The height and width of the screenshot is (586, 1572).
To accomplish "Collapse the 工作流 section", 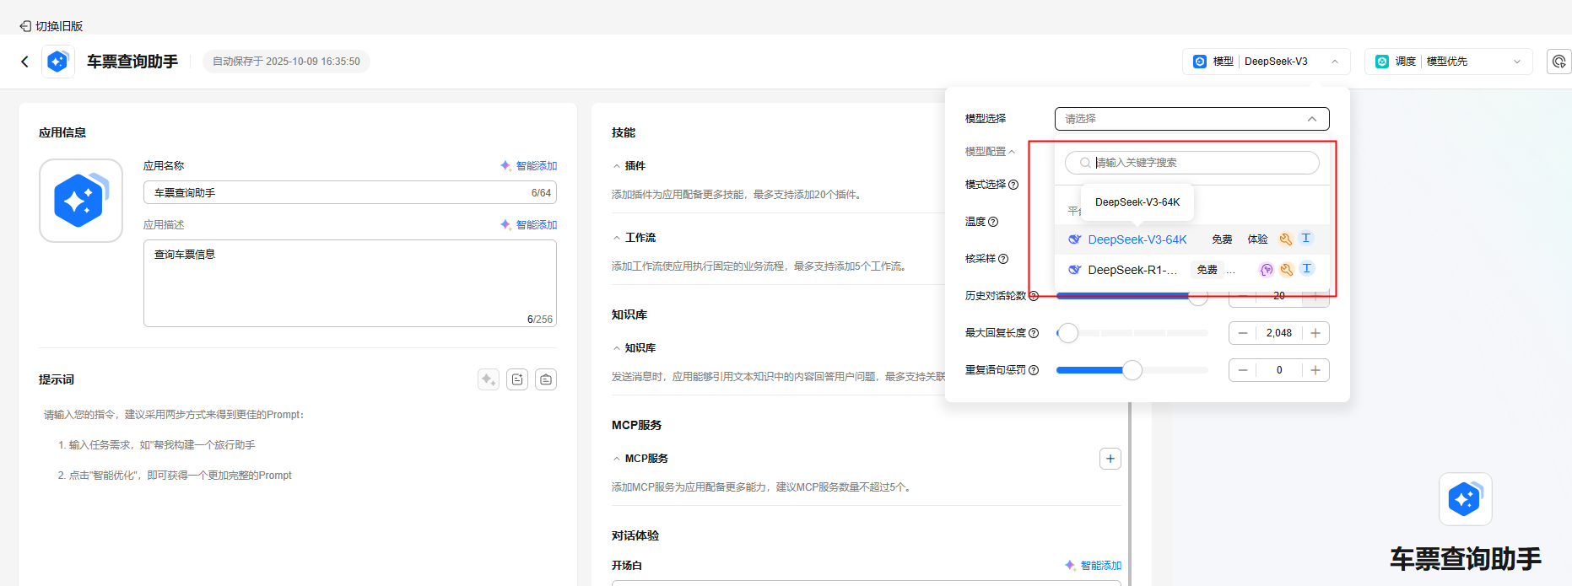I will (617, 239).
